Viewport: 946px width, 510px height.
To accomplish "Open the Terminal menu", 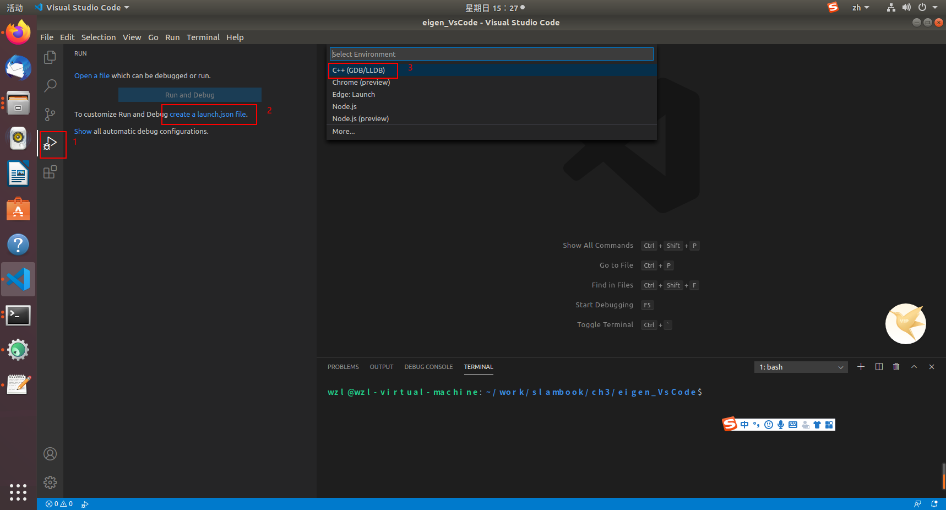I will (x=203, y=37).
